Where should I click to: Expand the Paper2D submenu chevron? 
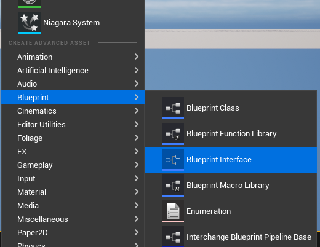click(x=137, y=232)
